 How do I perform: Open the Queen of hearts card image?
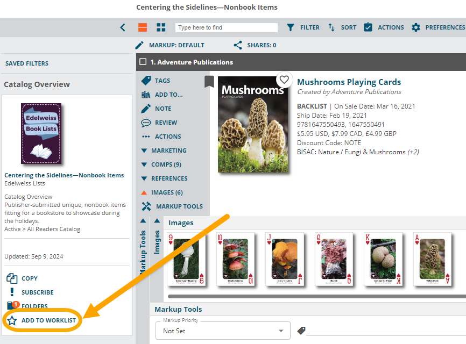334,259
